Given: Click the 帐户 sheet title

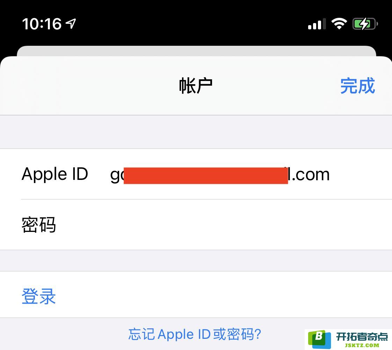Looking at the screenshot, I should (196, 86).
